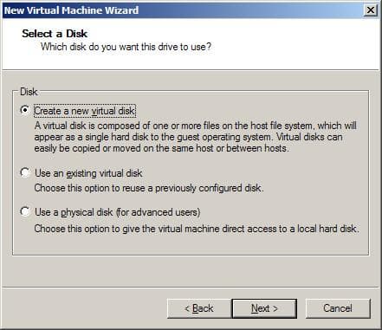Click empty space inside the Disk group box
This screenshot has width=382, height=330.
pyautogui.click(x=191, y=245)
